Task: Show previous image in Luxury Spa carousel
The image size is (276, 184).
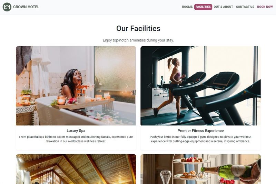Action: [x=25, y=86]
